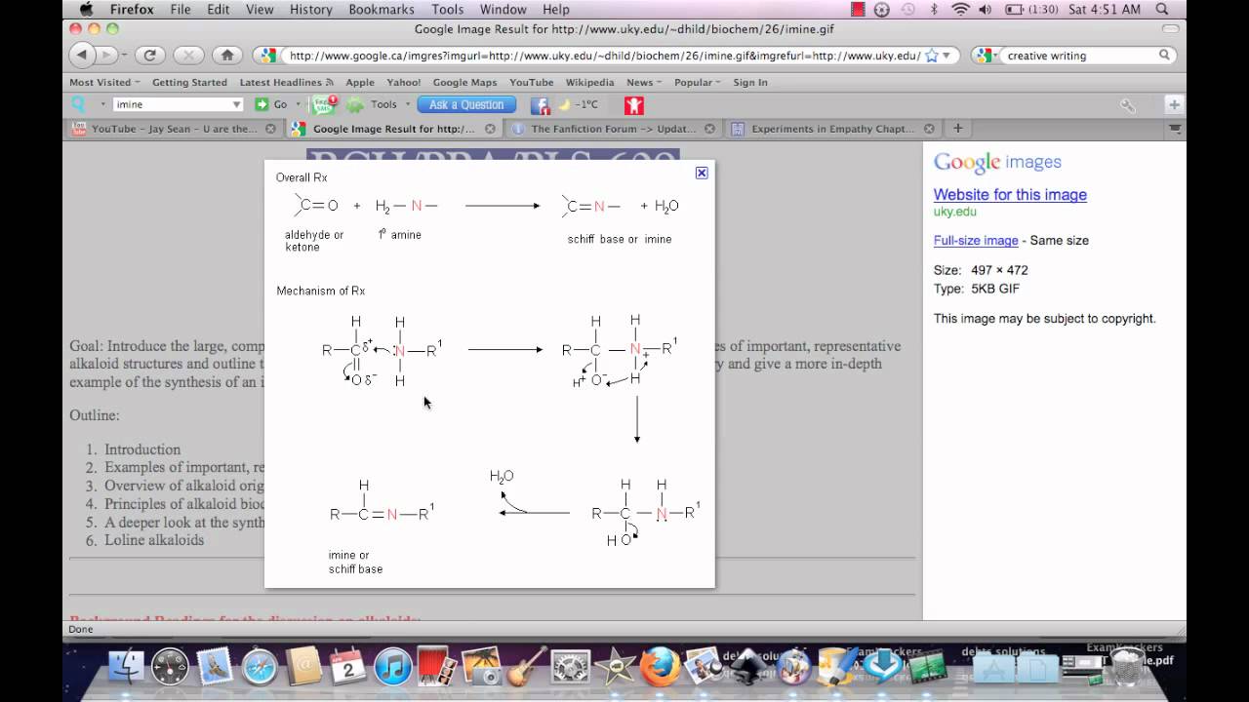Click the Wi-Fi status icon

(960, 9)
